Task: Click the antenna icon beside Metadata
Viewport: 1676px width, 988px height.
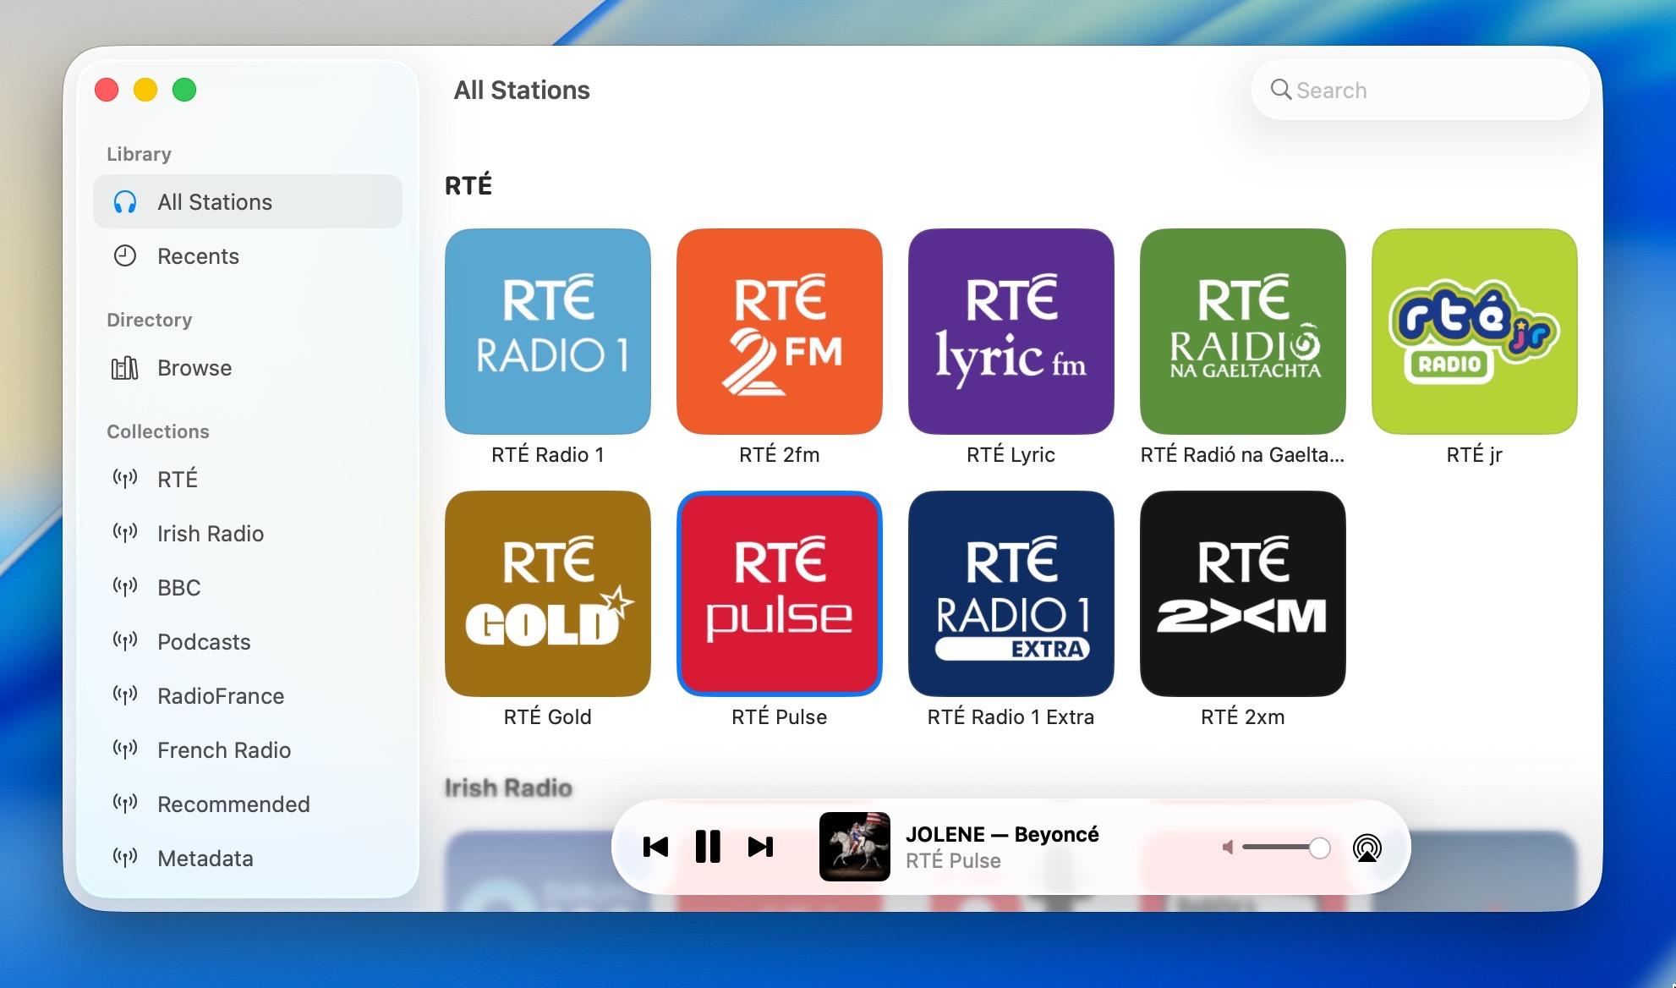Action: [x=125, y=859]
